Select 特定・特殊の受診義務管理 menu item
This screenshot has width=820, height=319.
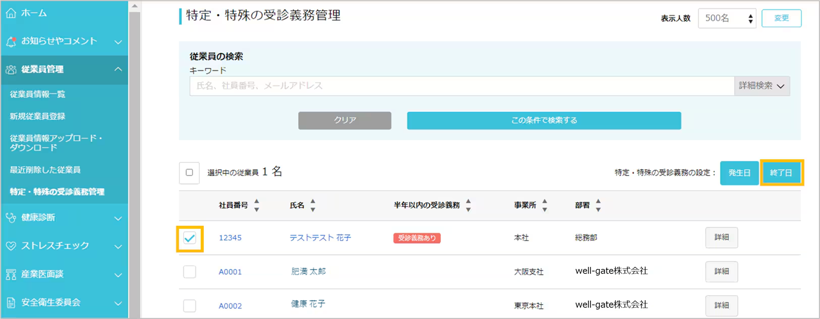tap(57, 192)
